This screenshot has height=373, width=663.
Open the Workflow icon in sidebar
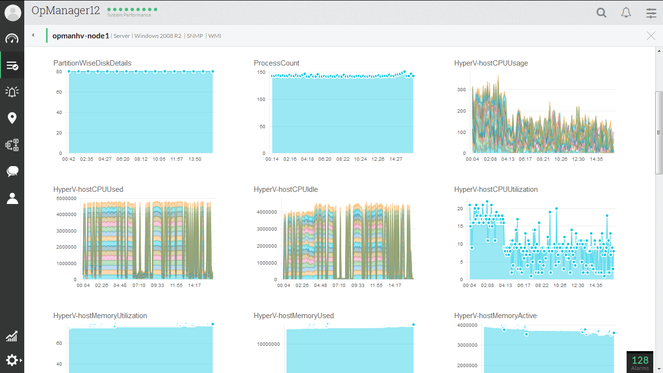point(12,145)
